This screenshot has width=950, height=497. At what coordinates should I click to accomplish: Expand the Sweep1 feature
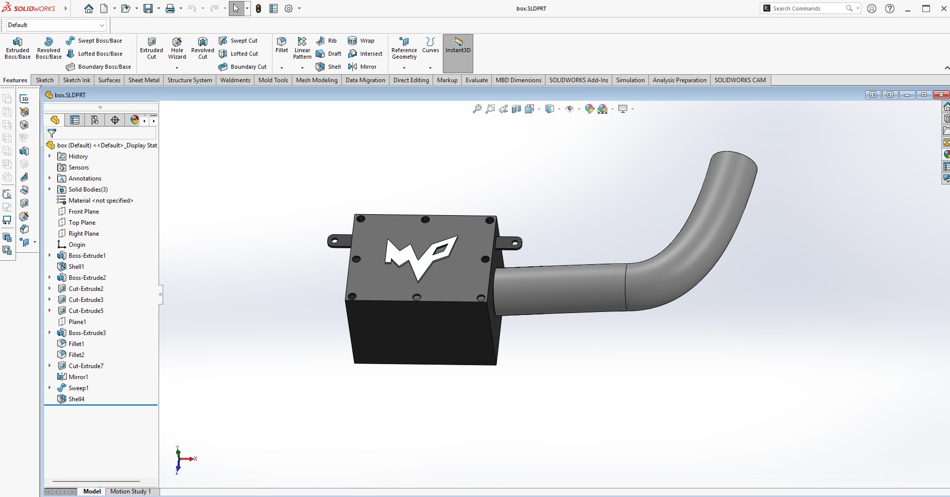click(x=50, y=388)
